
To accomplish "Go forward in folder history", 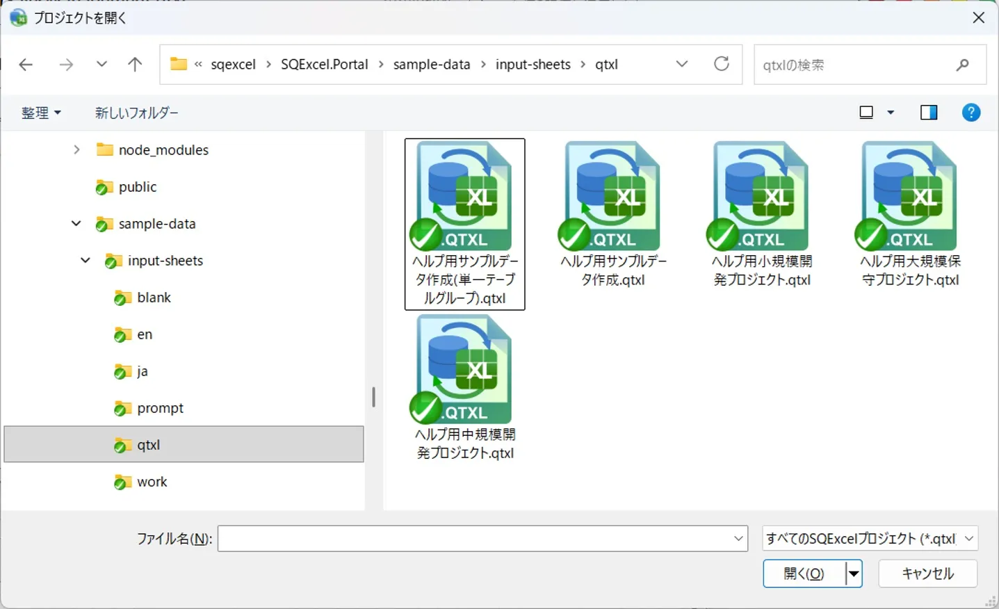I will click(66, 65).
